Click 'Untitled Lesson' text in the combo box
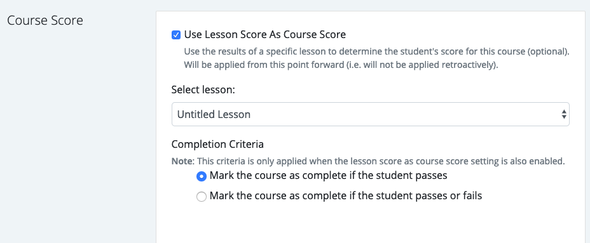590x243 pixels. tap(214, 114)
